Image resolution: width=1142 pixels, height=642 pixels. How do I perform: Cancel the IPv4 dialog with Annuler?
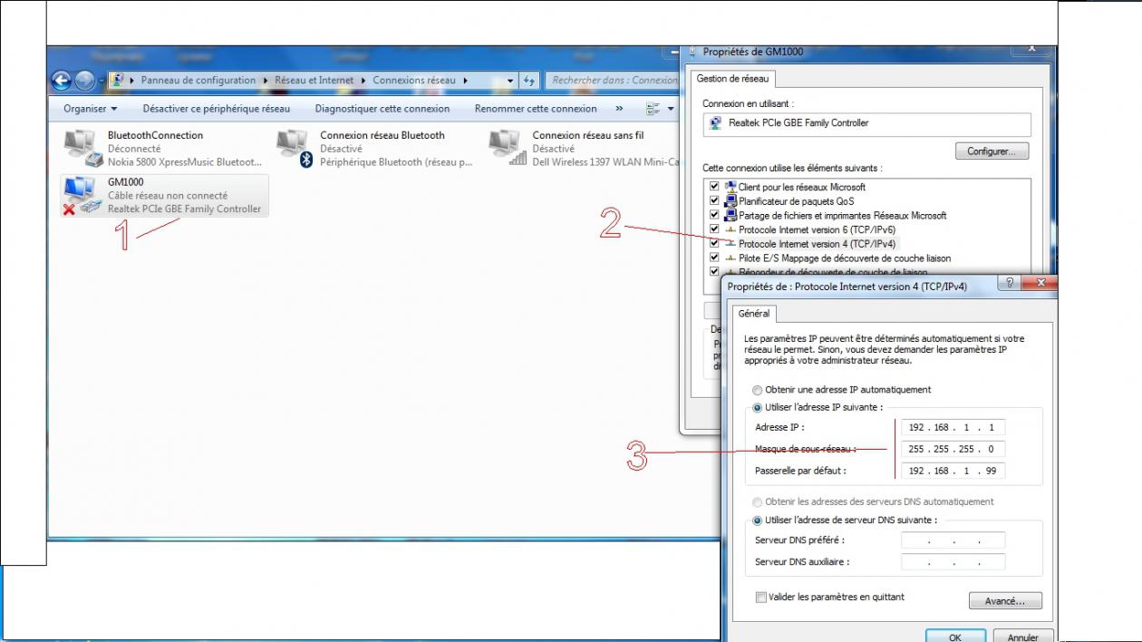point(1022,637)
